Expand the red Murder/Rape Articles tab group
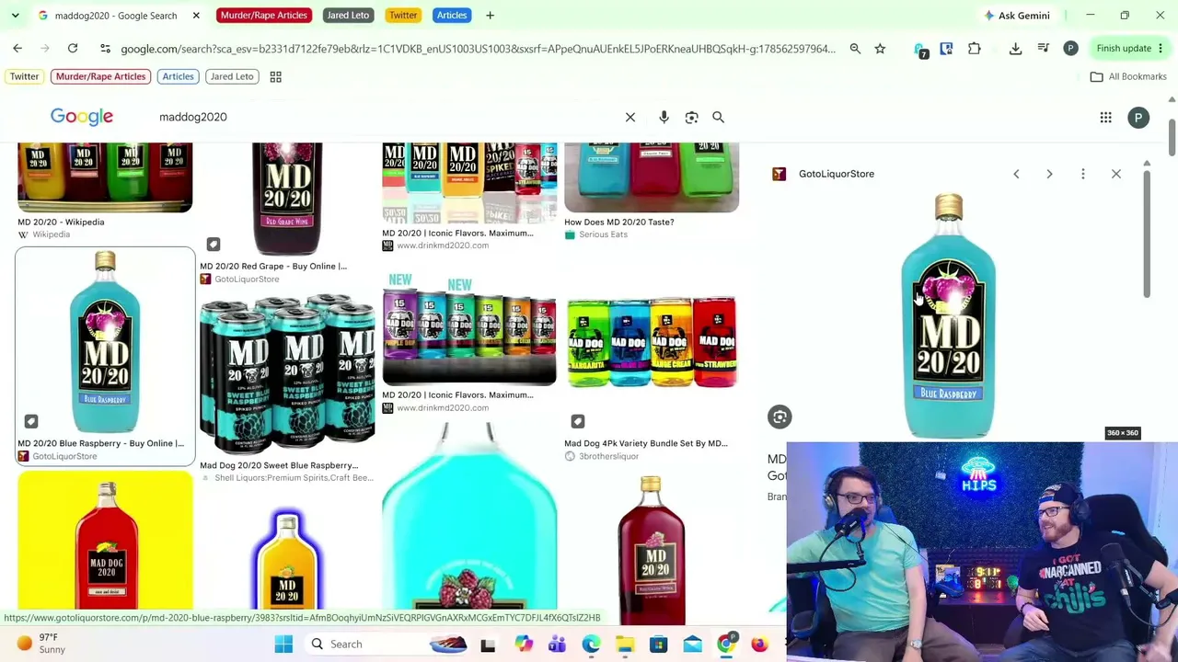This screenshot has height=662, width=1178. tap(263, 16)
